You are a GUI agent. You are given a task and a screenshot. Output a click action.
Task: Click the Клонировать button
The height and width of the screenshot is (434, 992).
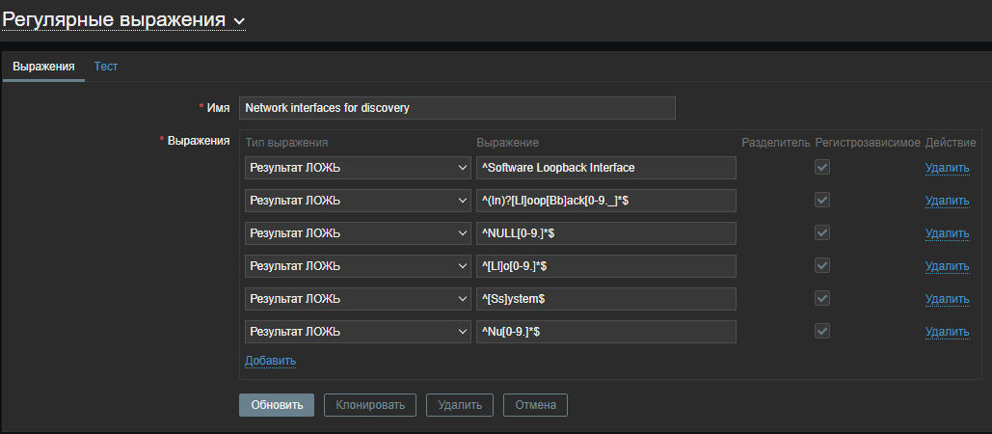pyautogui.click(x=370, y=405)
